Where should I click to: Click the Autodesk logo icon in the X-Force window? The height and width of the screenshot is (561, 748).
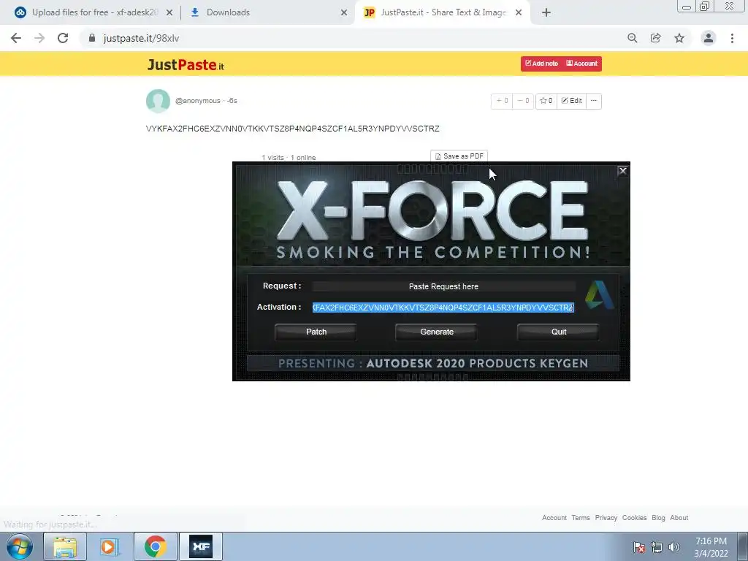click(599, 295)
